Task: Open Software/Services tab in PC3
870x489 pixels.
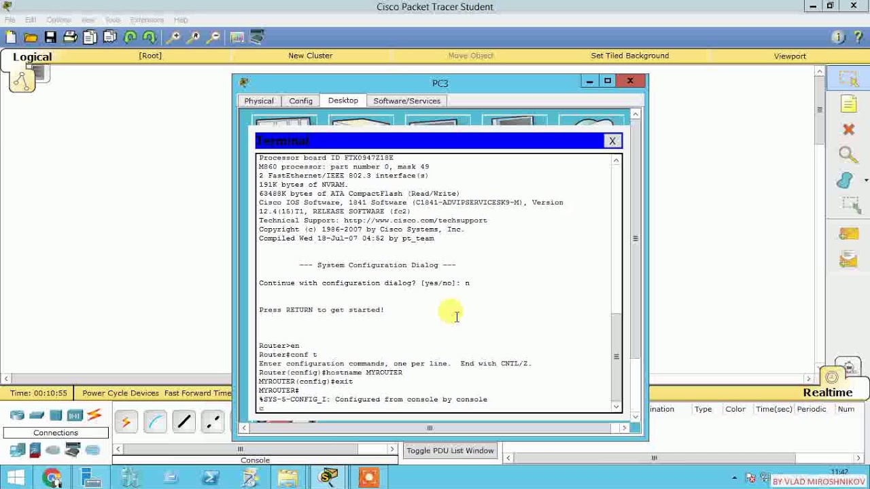Action: (x=406, y=101)
